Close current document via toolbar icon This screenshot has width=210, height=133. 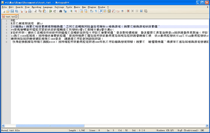pyautogui.click(x=21, y=11)
